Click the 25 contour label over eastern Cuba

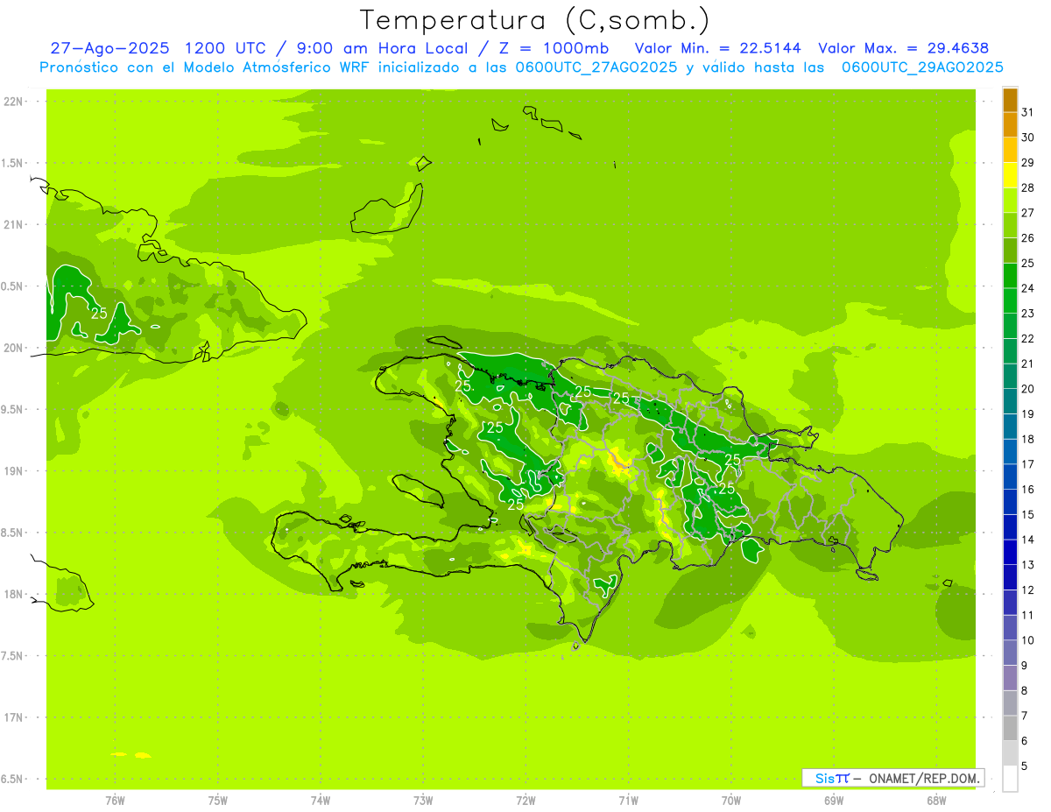pyautogui.click(x=99, y=312)
